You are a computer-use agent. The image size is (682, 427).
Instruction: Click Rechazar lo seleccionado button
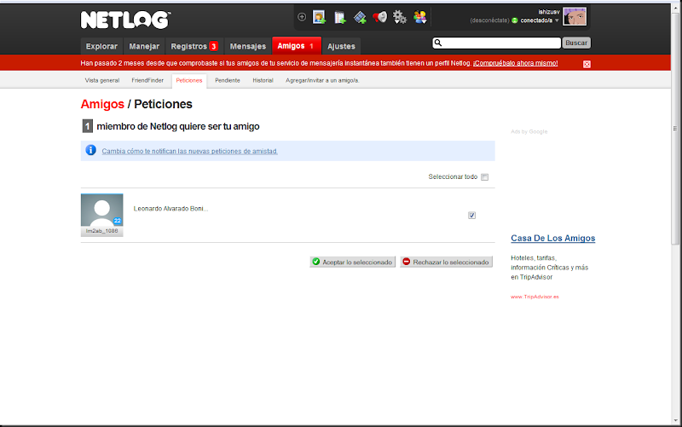pyautogui.click(x=446, y=262)
